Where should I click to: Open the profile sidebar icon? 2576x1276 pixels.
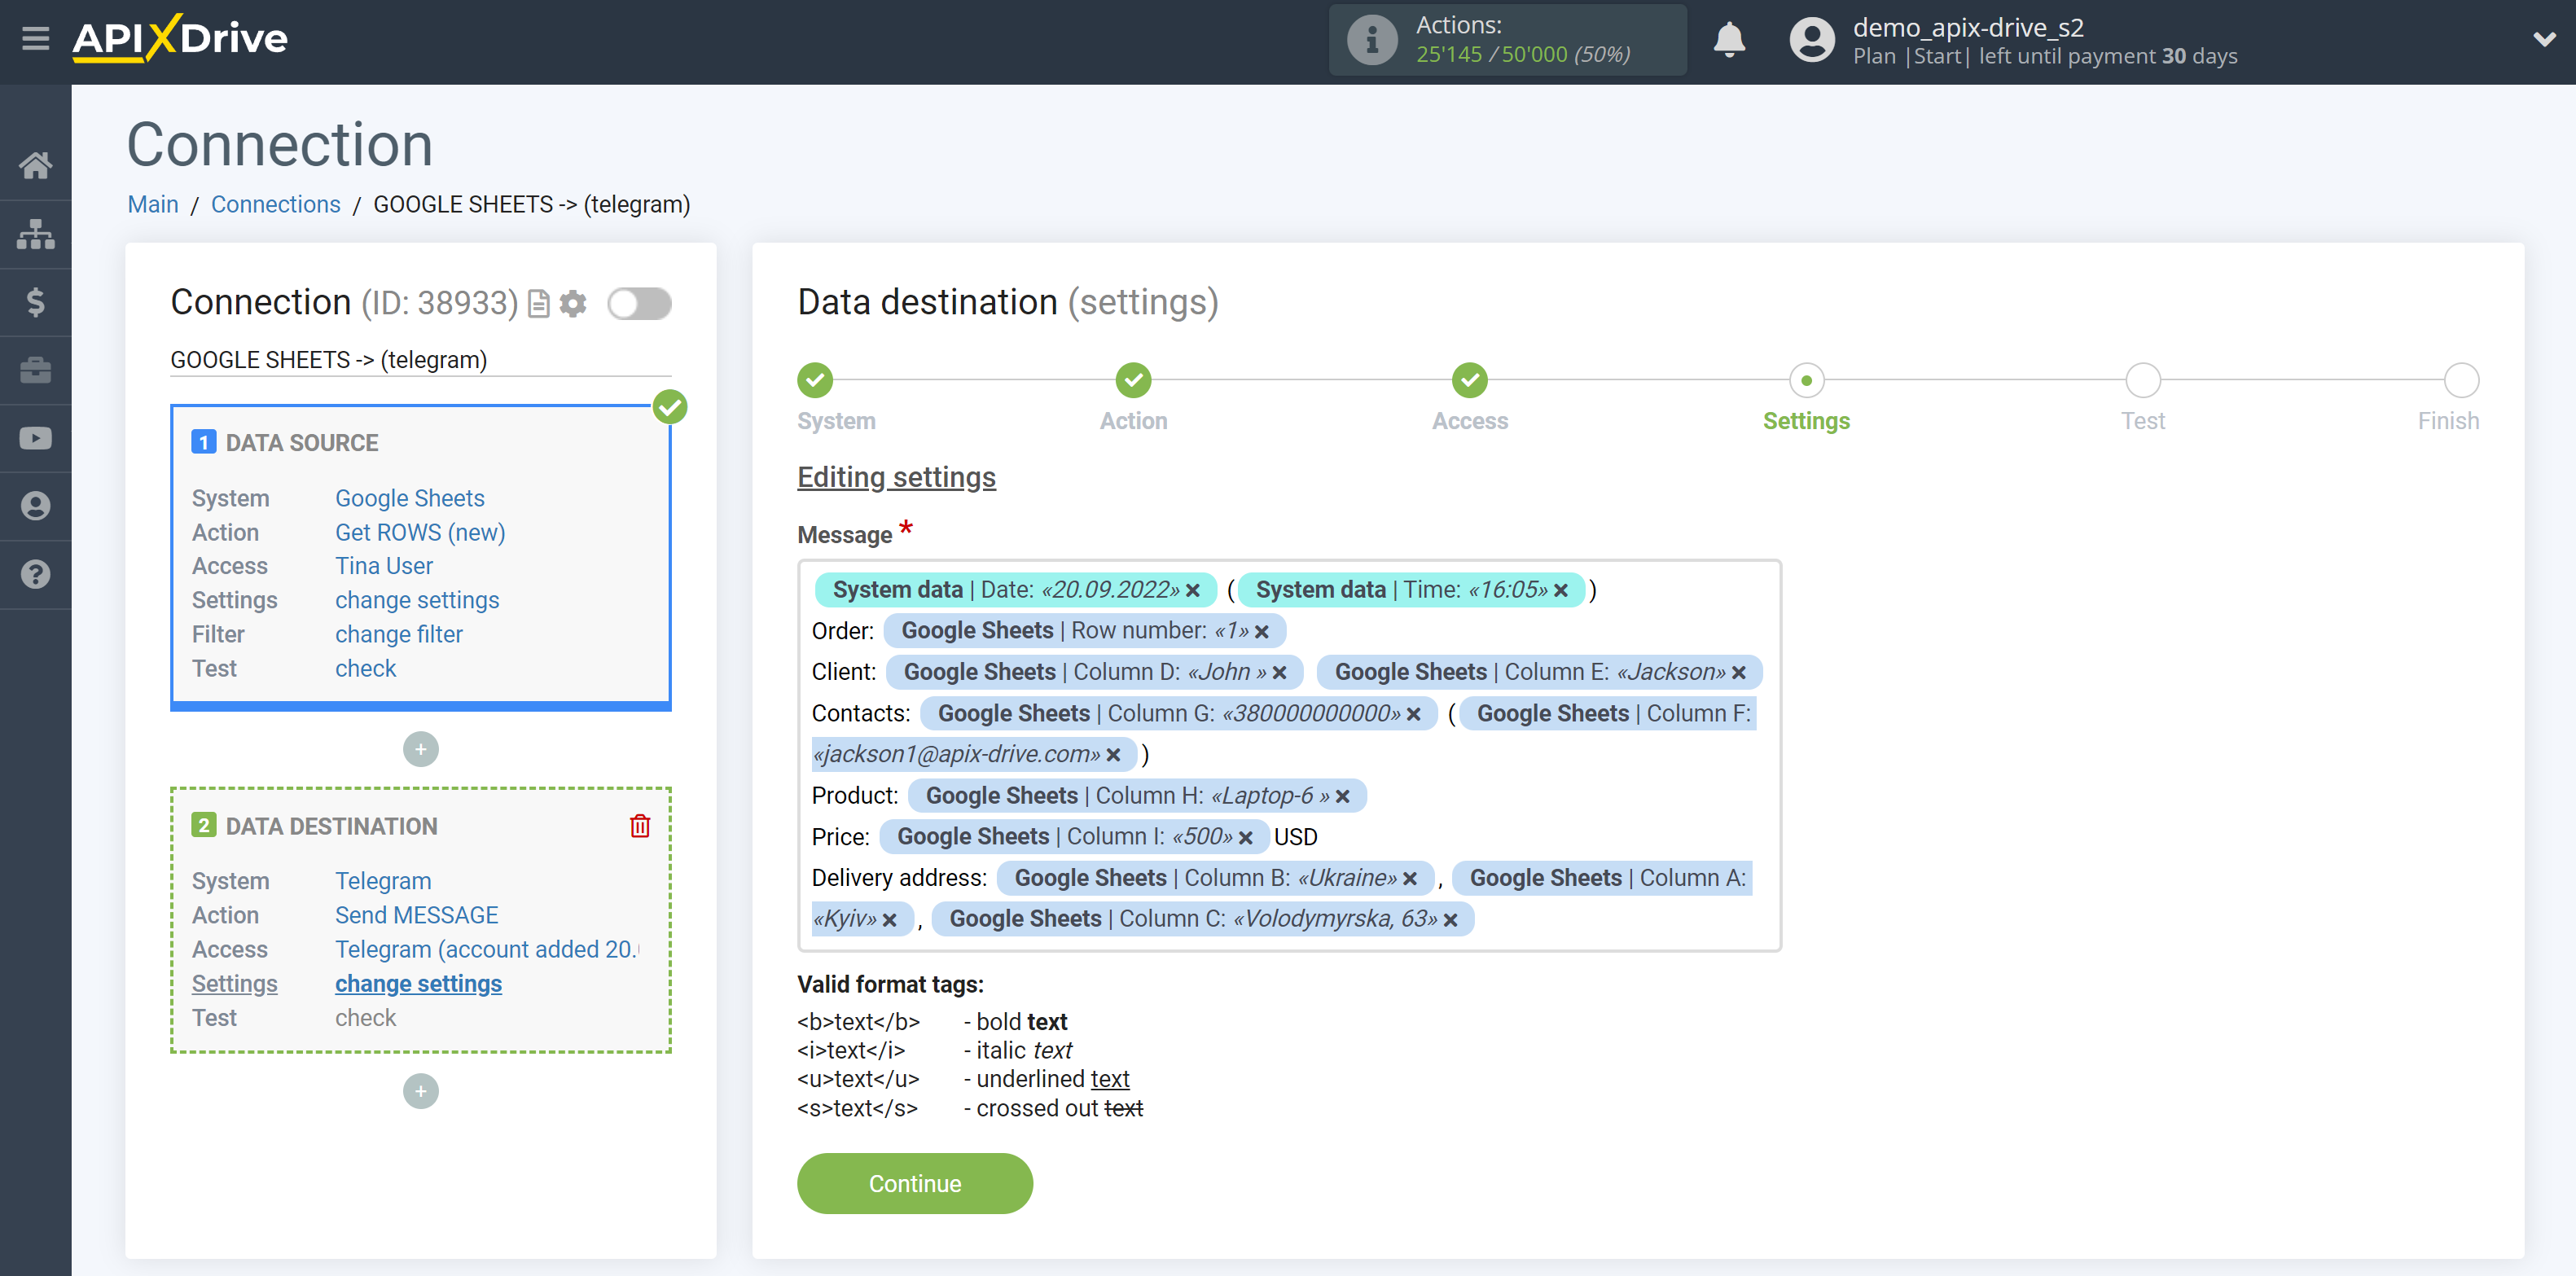coord(35,506)
